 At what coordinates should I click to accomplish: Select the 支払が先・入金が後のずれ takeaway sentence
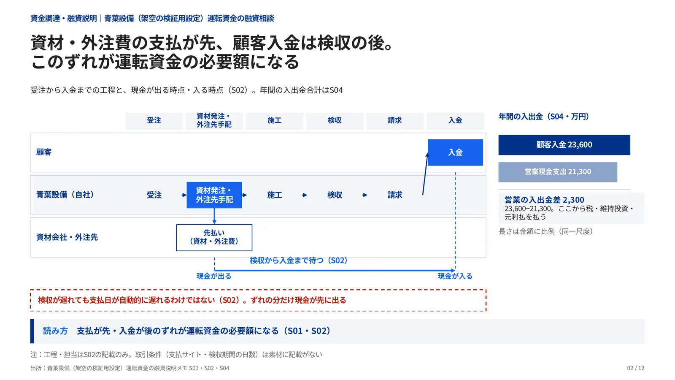(x=203, y=331)
